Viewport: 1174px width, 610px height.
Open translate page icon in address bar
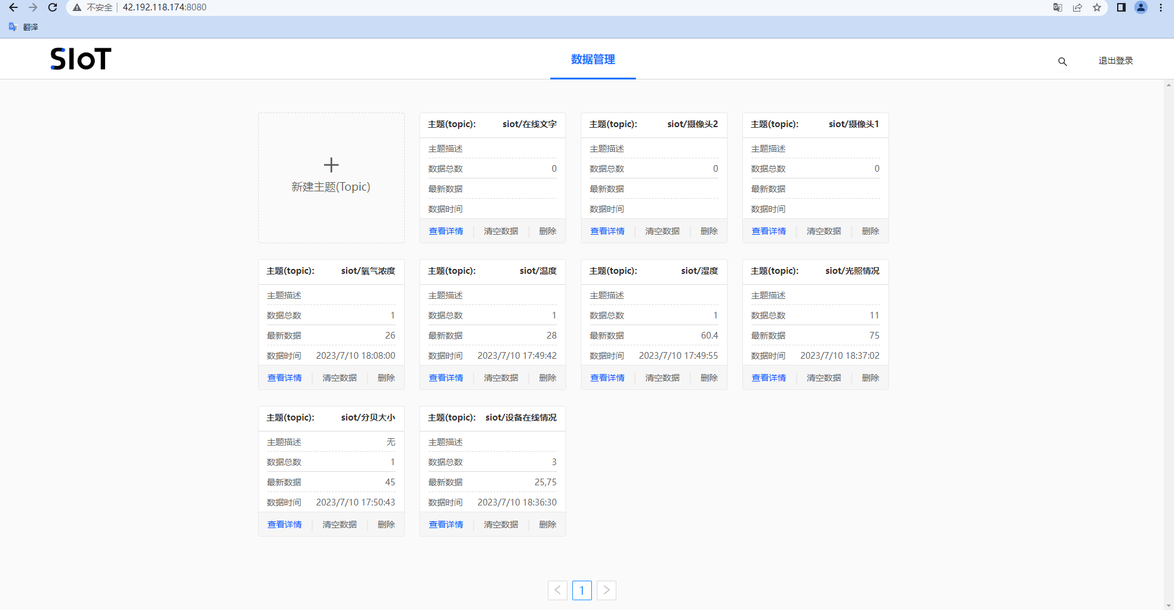coord(1058,7)
